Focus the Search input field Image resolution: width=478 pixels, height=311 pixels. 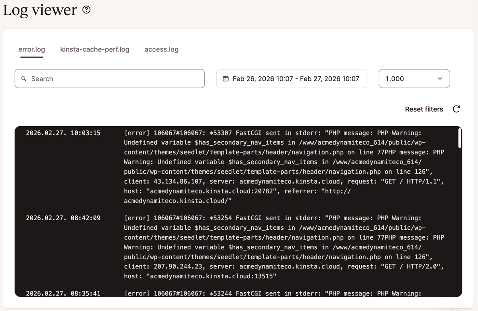point(116,79)
